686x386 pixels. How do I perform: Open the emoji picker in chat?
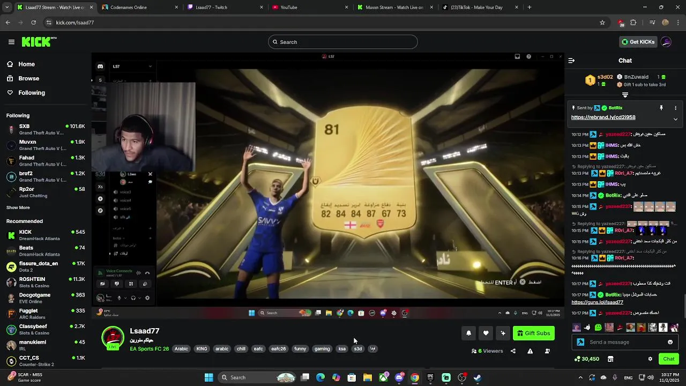click(x=670, y=342)
